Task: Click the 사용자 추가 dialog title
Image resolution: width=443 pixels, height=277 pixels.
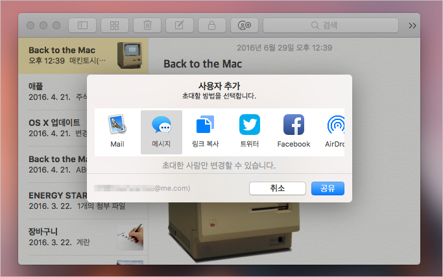Action: click(219, 86)
